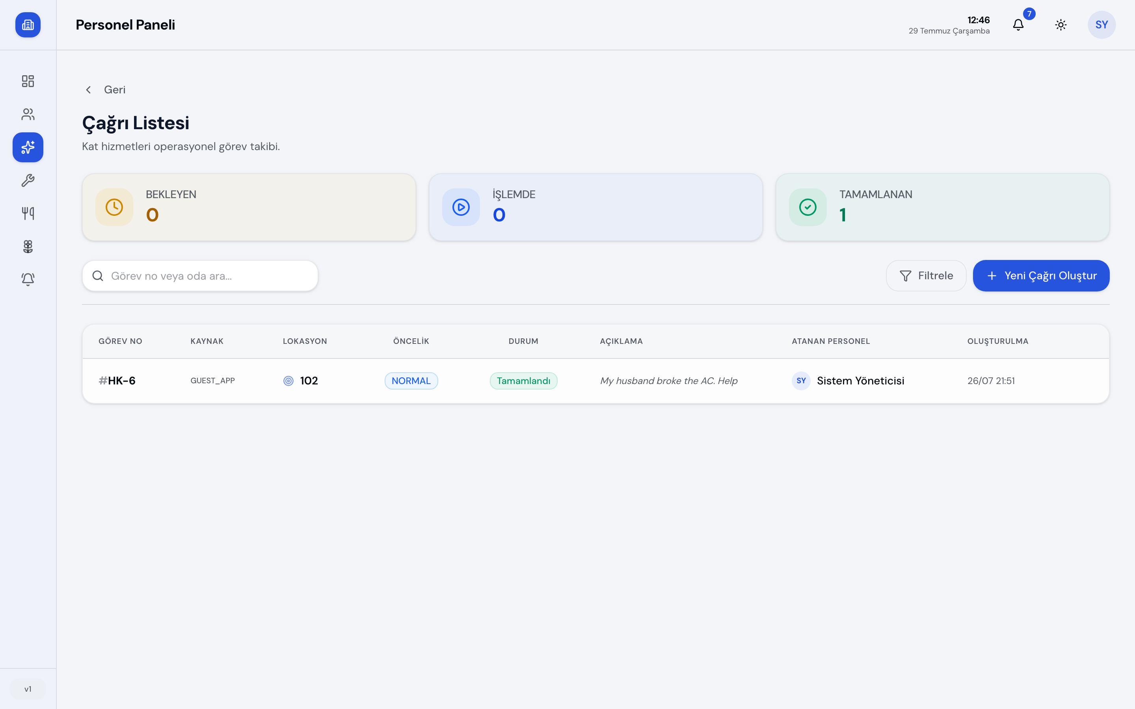Screen dimensions: 1135x709
Task: Click the 12:46 clock display
Action: pyautogui.click(x=979, y=20)
